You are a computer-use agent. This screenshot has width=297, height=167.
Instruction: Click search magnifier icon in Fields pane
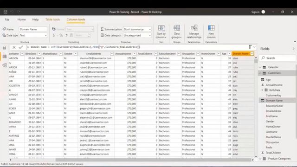(x=263, y=58)
